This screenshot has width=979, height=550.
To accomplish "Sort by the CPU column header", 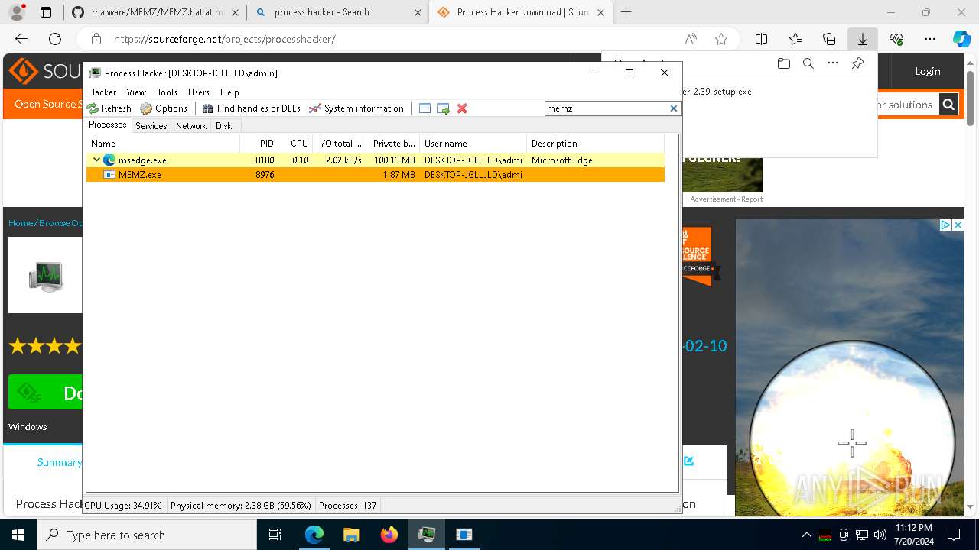I will [x=295, y=143].
